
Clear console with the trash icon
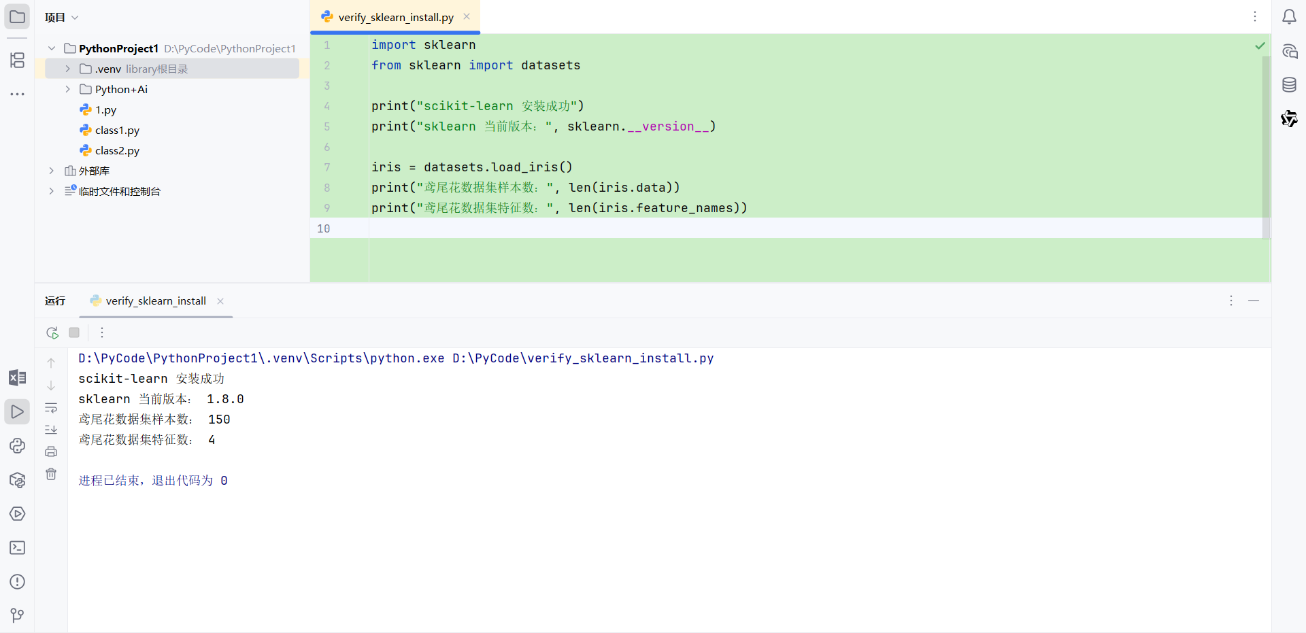point(51,474)
